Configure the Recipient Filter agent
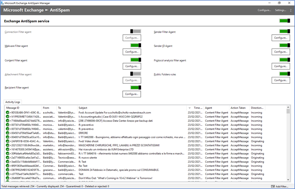 [132, 94]
